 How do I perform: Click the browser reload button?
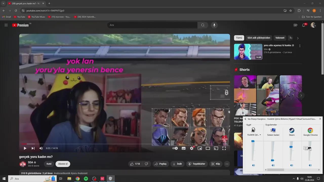(16, 11)
